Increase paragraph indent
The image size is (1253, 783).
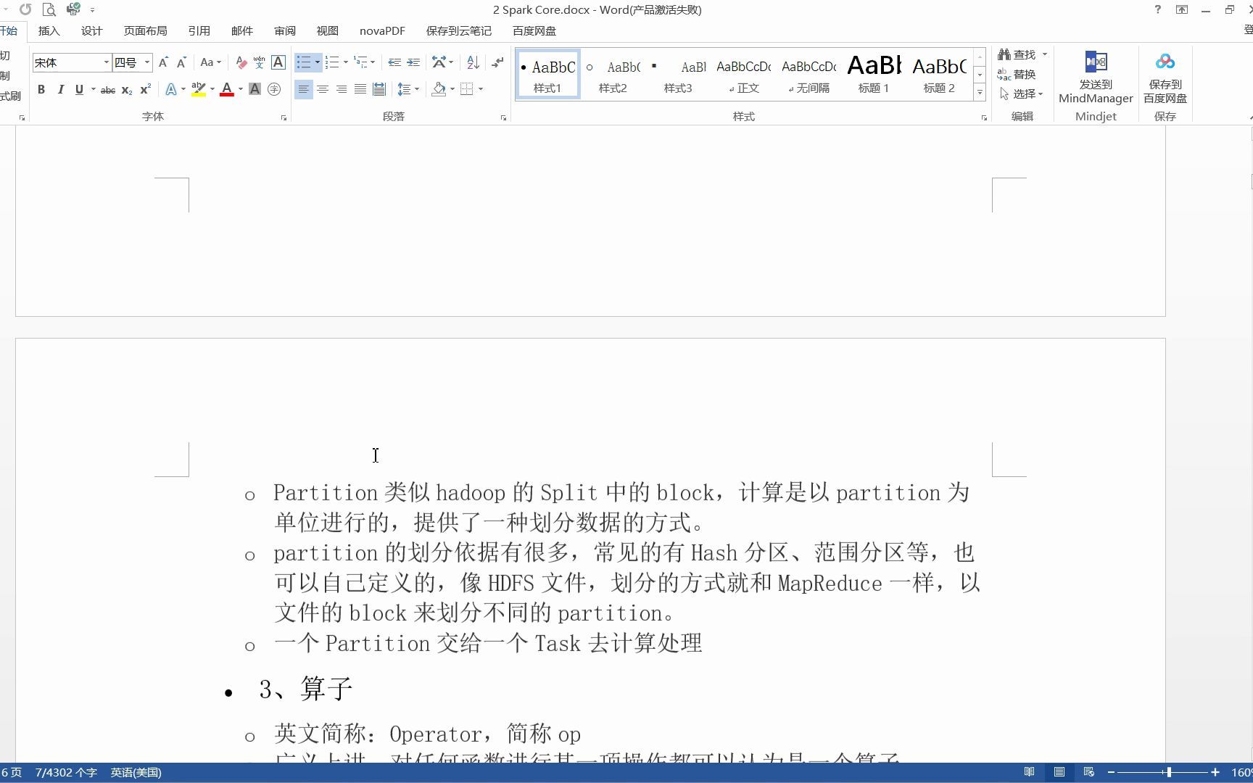pos(413,62)
